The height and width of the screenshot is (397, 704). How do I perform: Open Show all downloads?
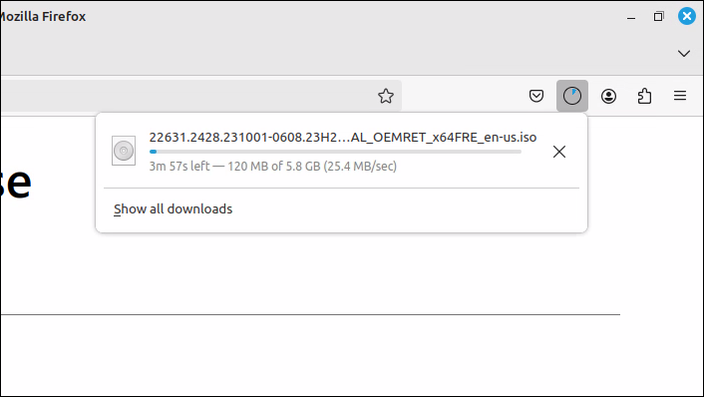tap(173, 208)
